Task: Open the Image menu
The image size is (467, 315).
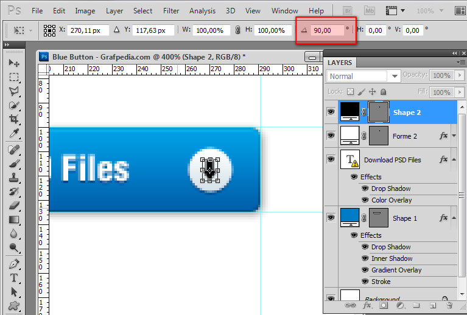Action: [85, 11]
